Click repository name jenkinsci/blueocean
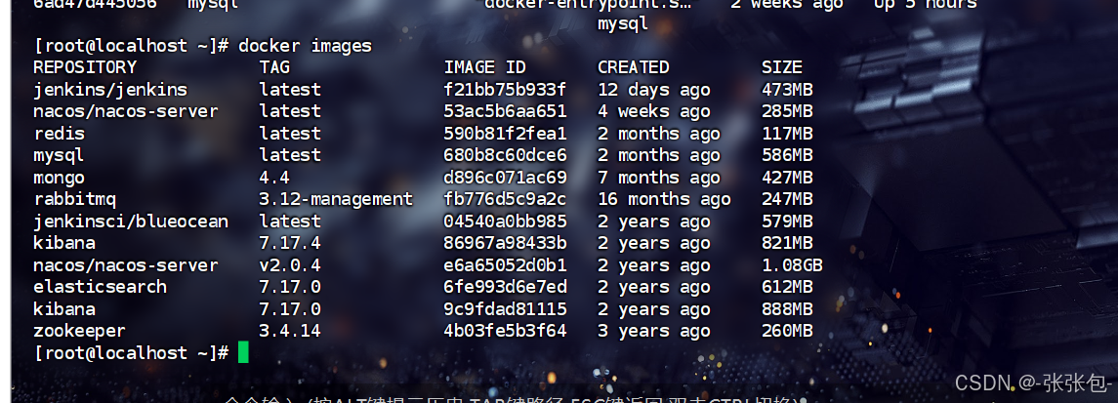 pos(131,222)
